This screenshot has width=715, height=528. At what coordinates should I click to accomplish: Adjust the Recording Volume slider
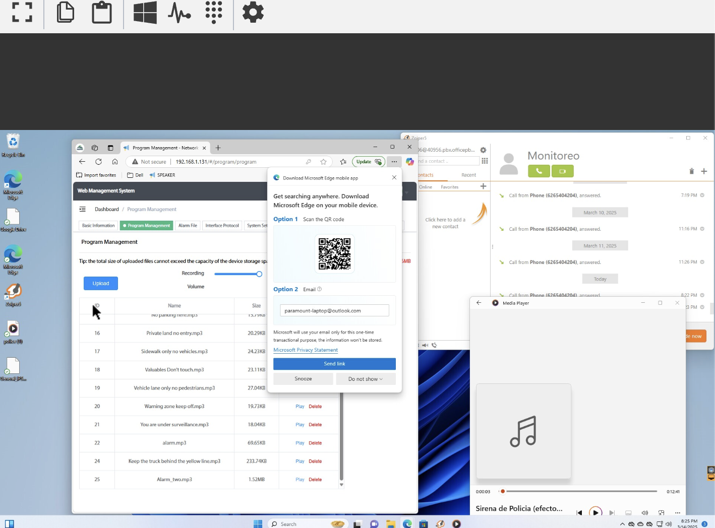[x=239, y=274]
